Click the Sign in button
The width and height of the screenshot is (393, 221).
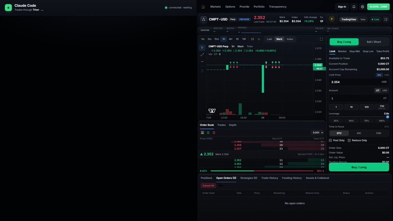point(342,7)
